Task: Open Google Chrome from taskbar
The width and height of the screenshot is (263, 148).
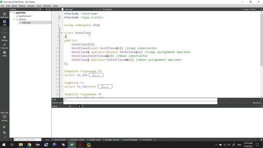Action: [x=29, y=145]
